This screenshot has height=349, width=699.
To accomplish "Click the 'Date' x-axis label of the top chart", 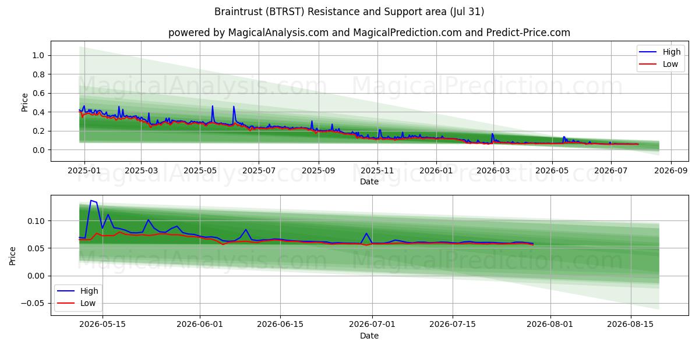I will pos(369,181).
